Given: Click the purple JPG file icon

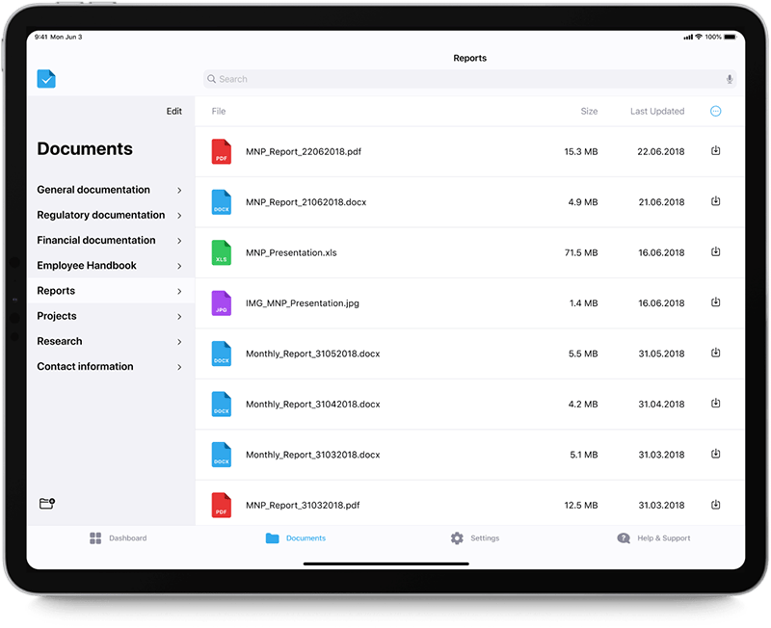Looking at the screenshot, I should [x=222, y=303].
